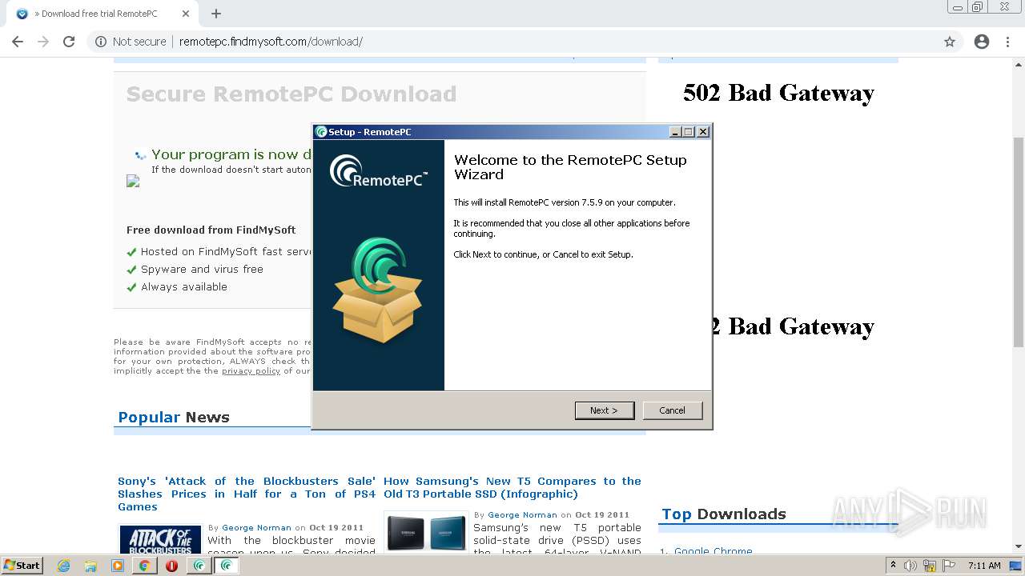1025x576 pixels.
Task: Open Google Chrome in Top Downloads
Action: (713, 551)
